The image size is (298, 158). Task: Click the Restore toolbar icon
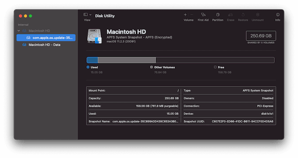[243, 14]
